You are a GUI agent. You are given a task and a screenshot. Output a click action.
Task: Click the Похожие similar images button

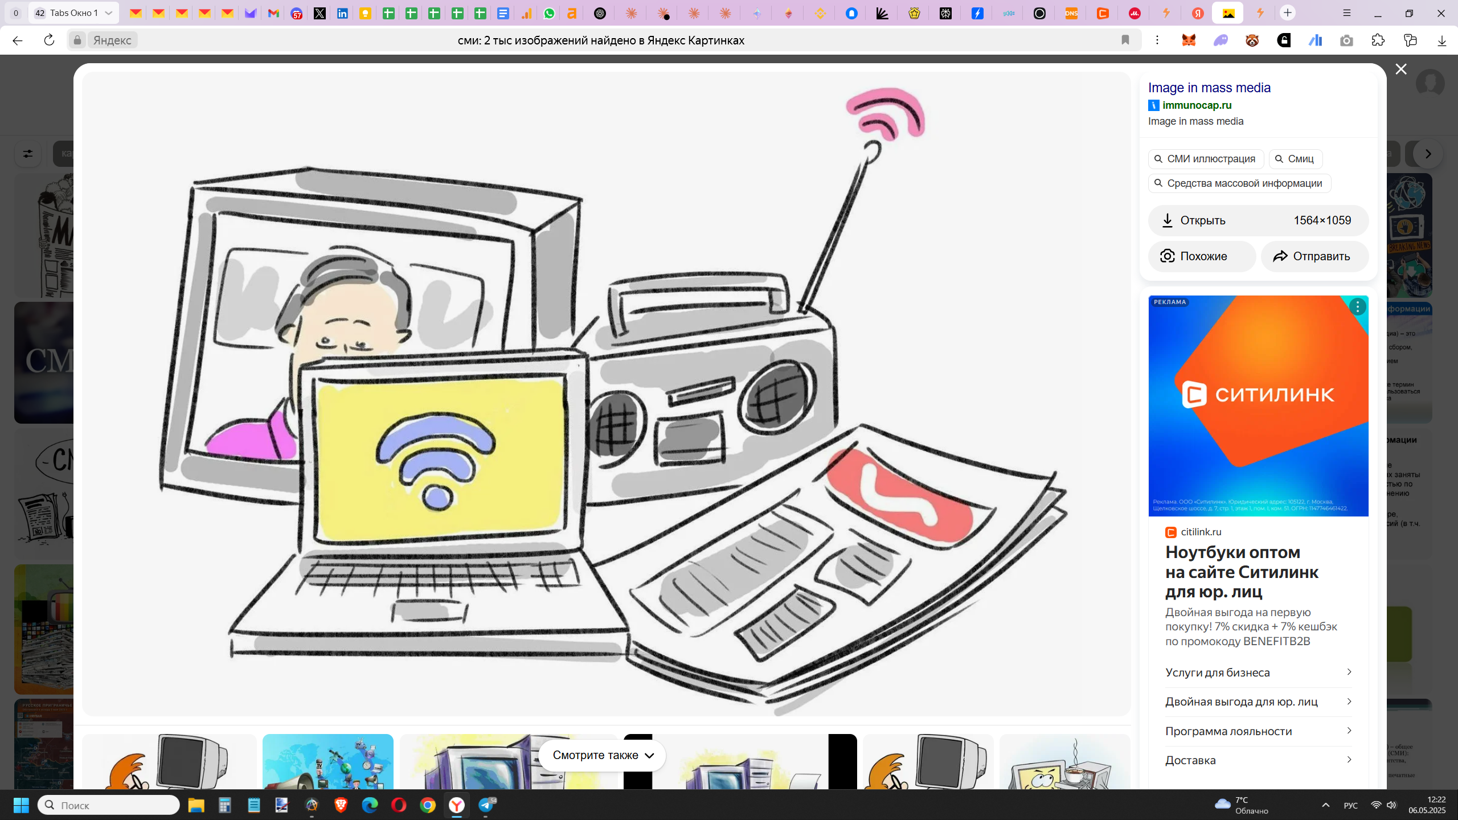coord(1202,256)
